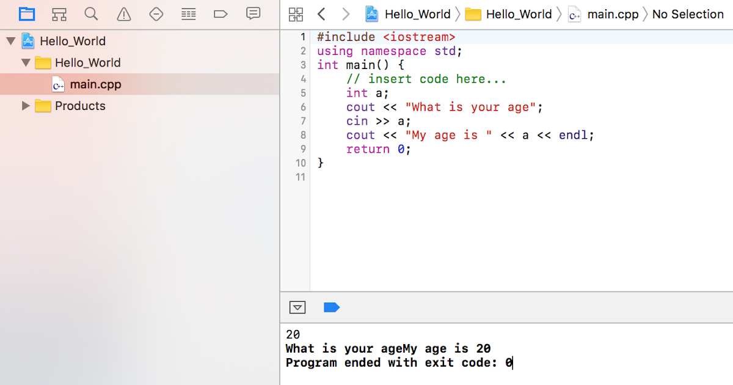The width and height of the screenshot is (733, 385).
Task: Click the 'int main() {' line
Action: click(361, 65)
